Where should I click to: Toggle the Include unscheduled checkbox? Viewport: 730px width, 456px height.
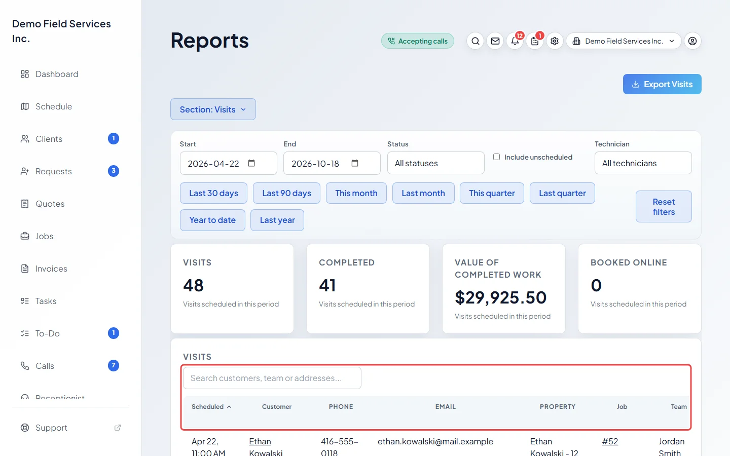pos(497,157)
